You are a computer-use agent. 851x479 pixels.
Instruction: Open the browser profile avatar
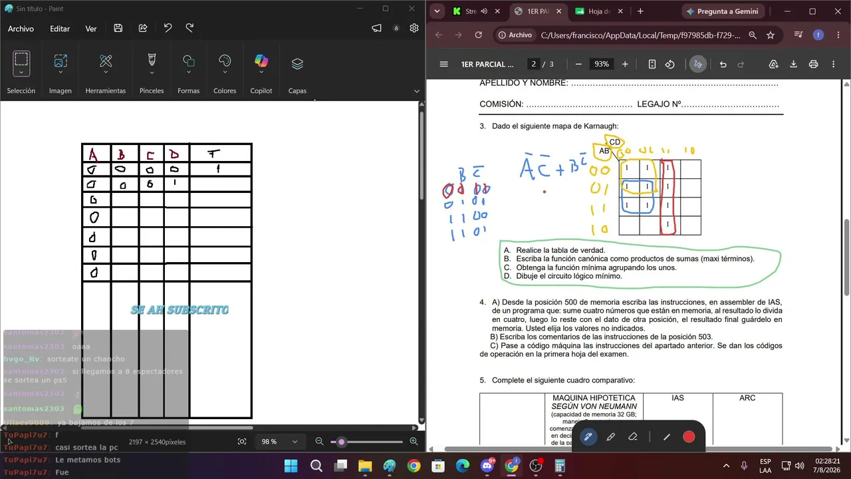pos(818,35)
